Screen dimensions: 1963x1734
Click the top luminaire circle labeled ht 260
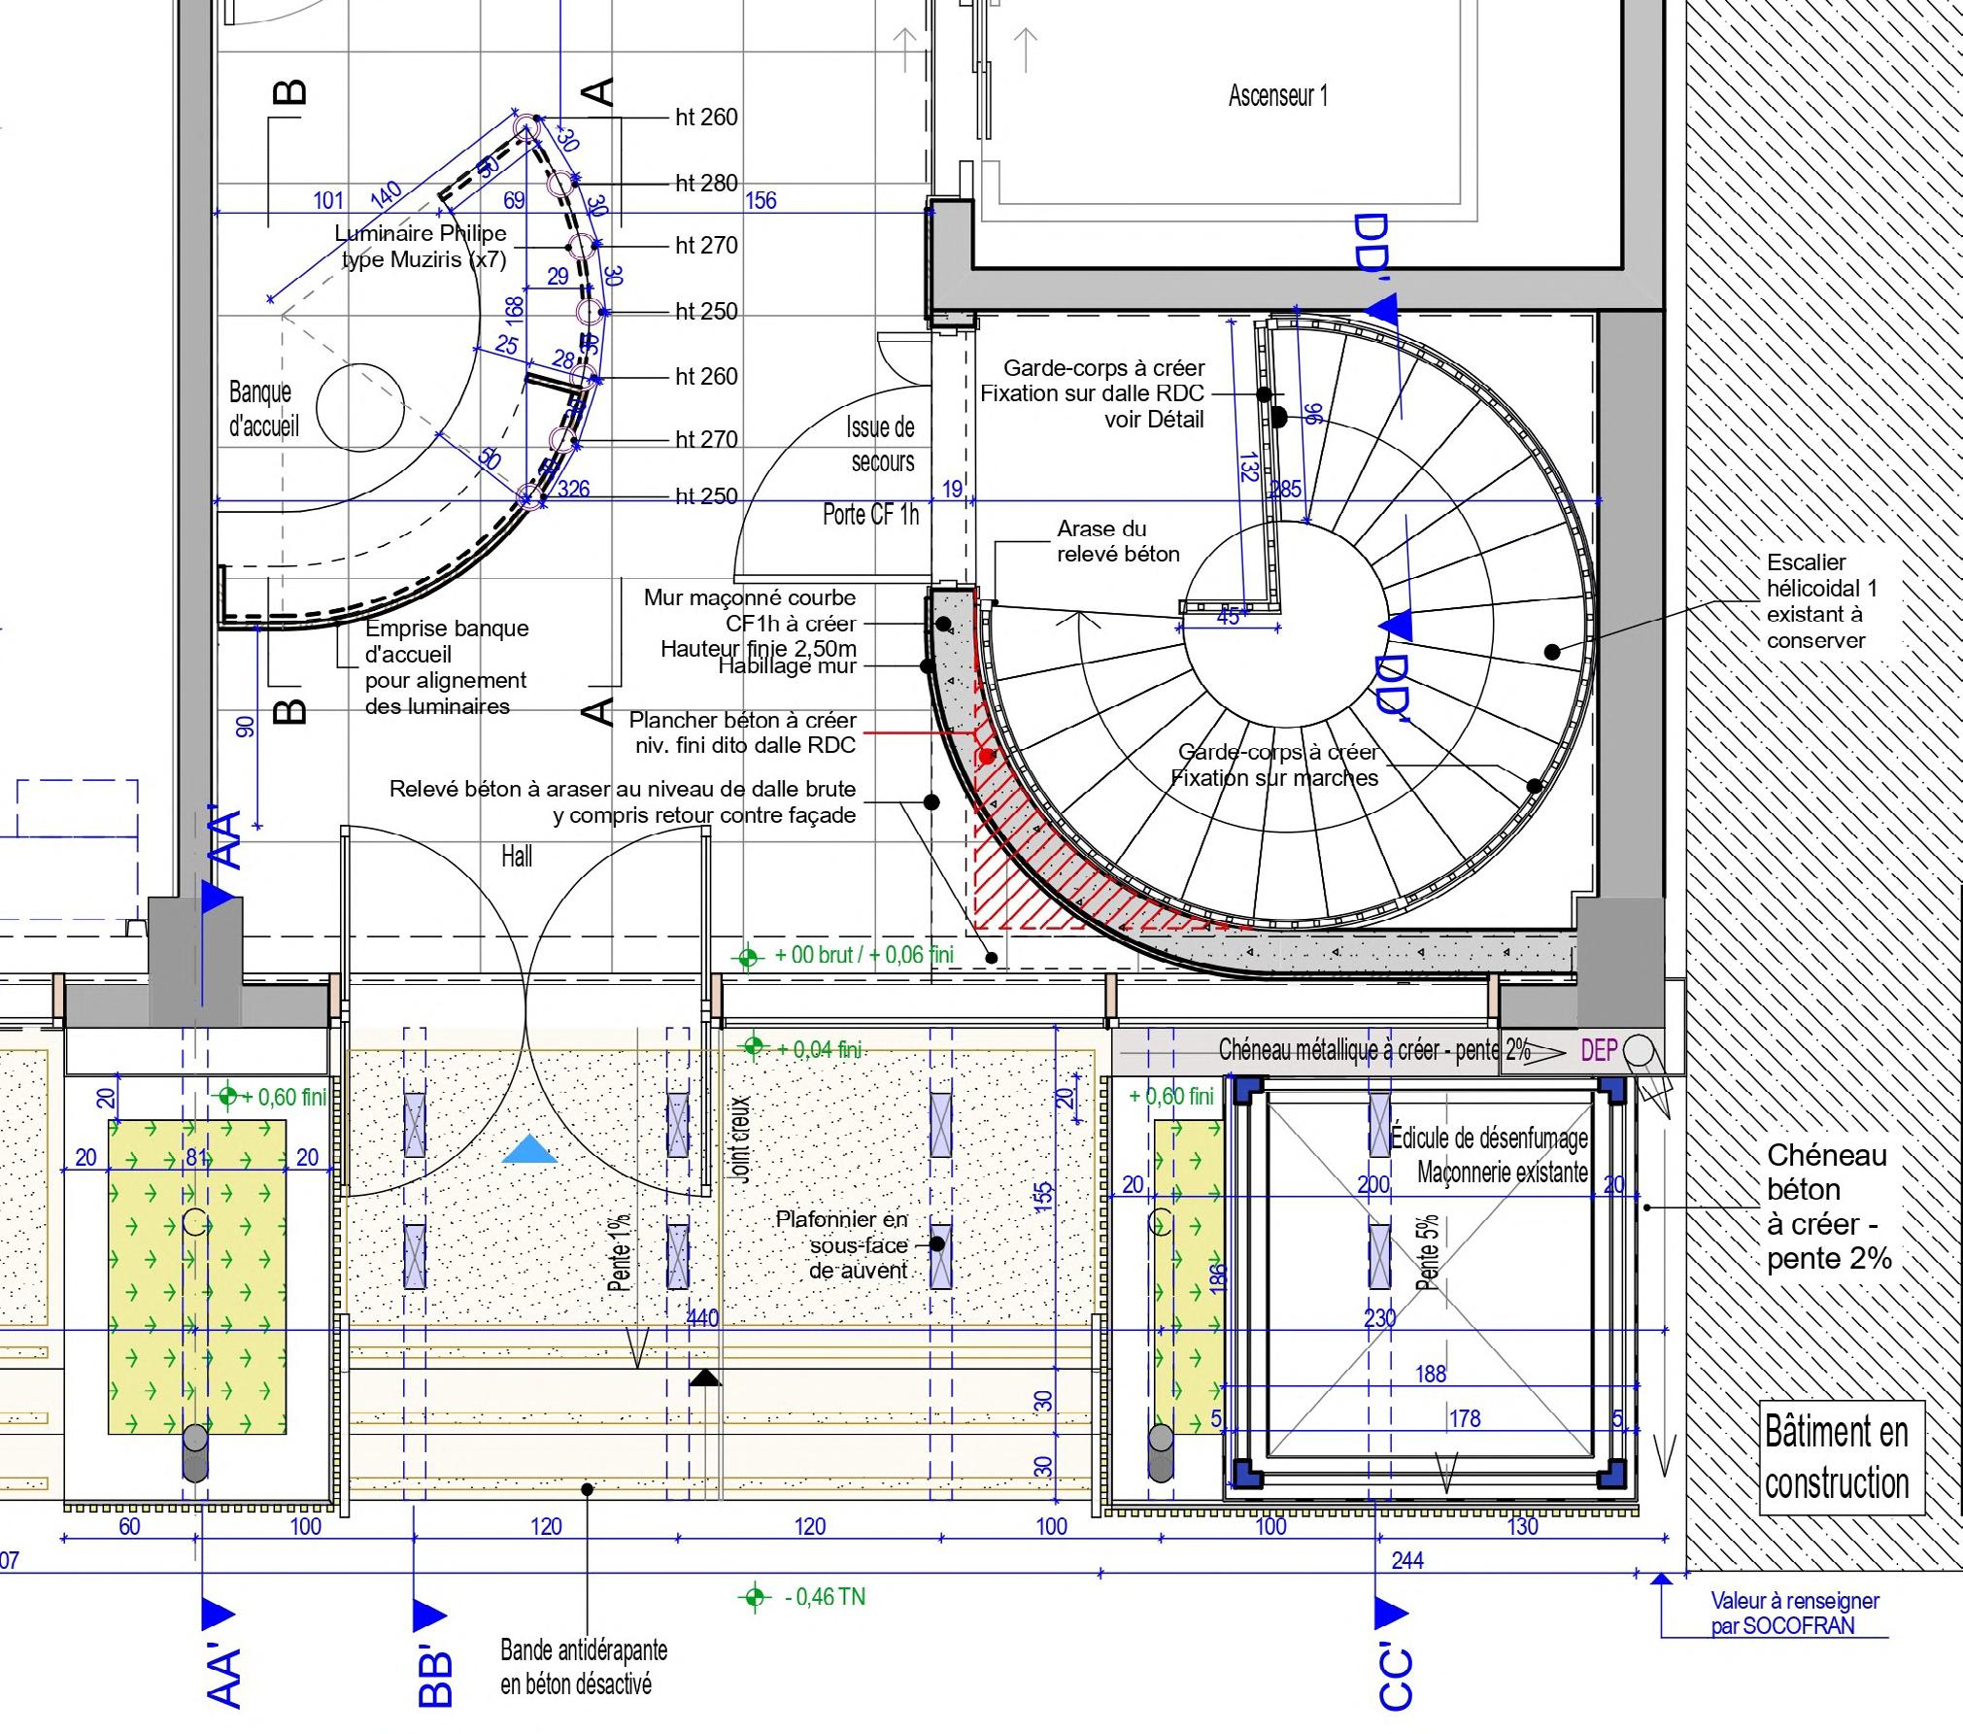point(527,127)
